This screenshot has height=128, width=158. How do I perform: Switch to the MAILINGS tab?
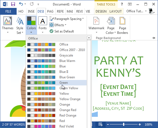[70, 11]
